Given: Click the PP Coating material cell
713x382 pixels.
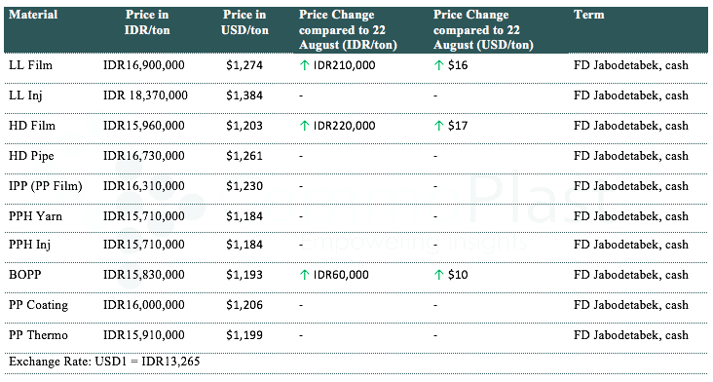Looking at the screenshot, I should (38, 305).
